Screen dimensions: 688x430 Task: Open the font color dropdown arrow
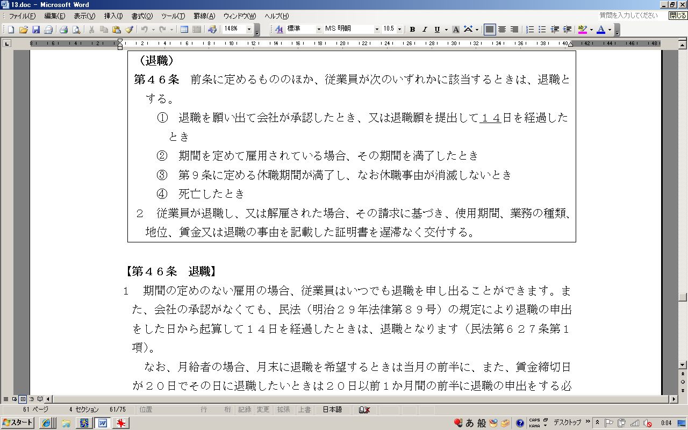[x=610, y=30]
